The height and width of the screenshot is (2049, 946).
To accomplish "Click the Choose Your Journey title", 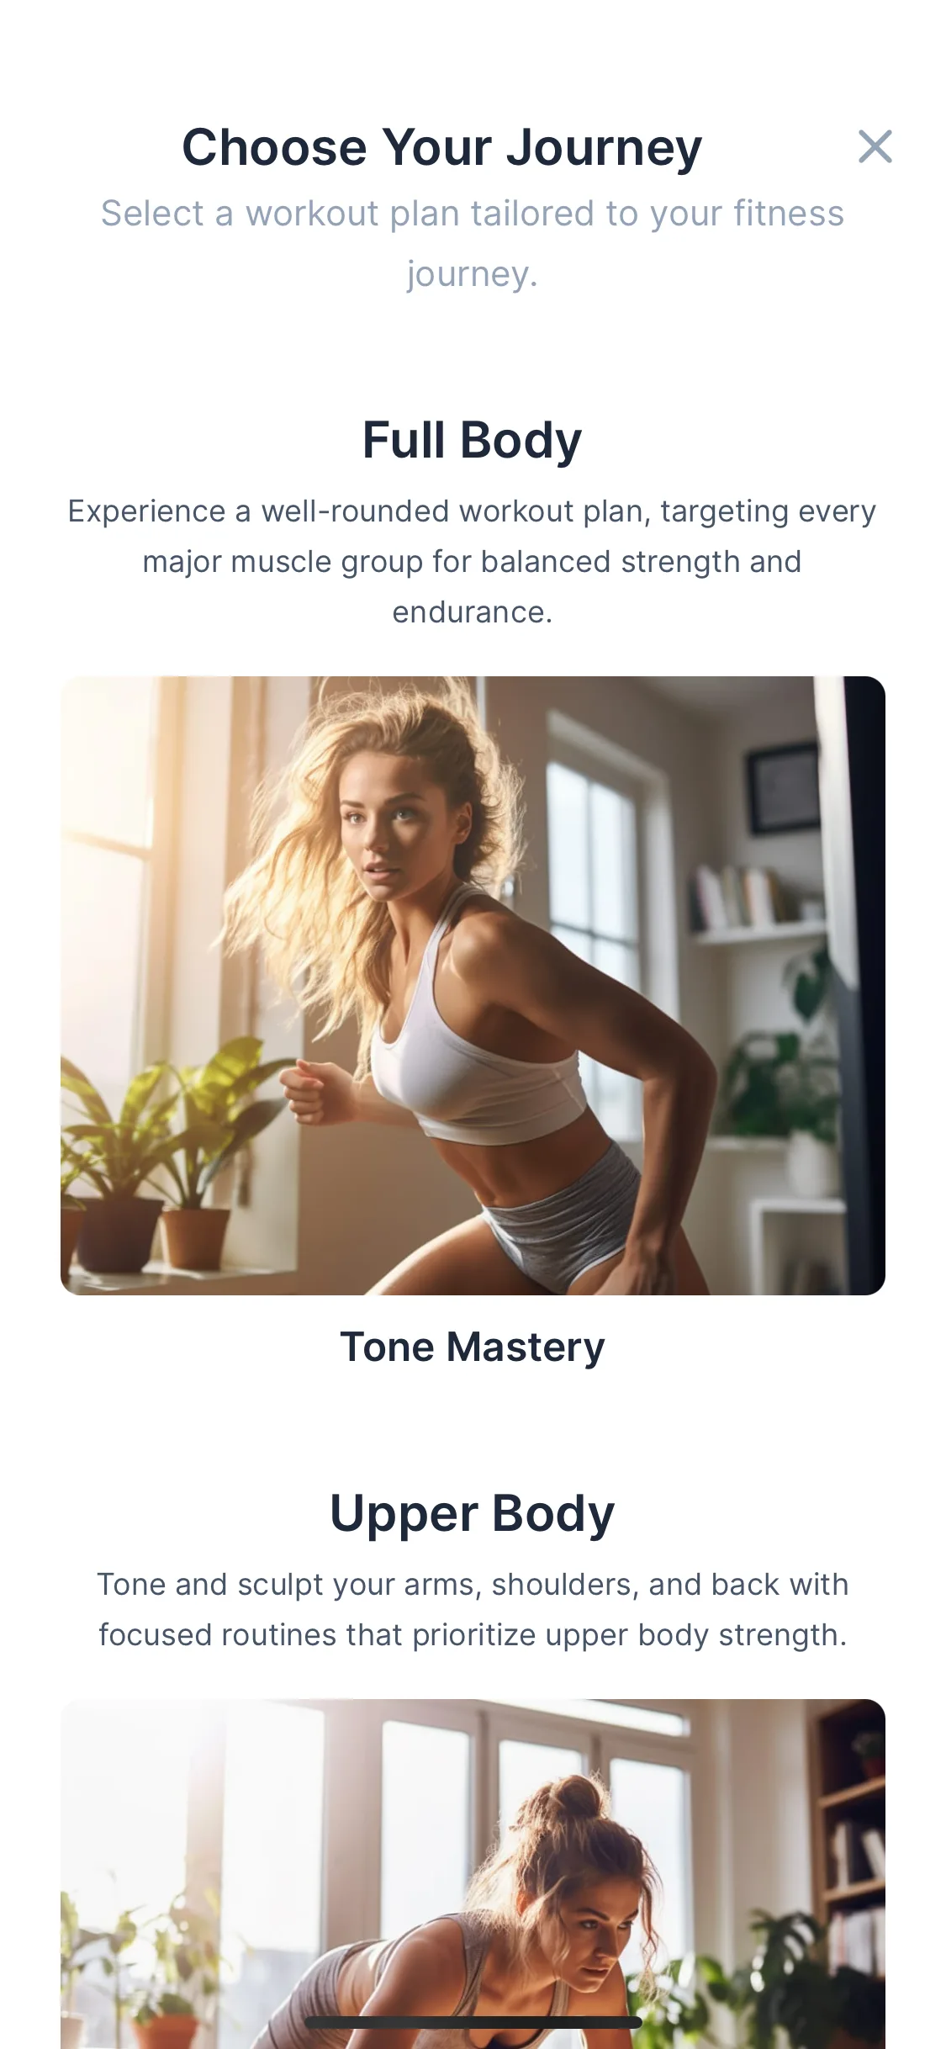I will pyautogui.click(x=442, y=148).
